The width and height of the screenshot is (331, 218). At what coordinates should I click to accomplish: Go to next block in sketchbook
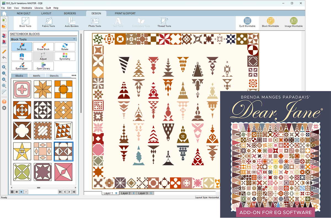[69, 192]
